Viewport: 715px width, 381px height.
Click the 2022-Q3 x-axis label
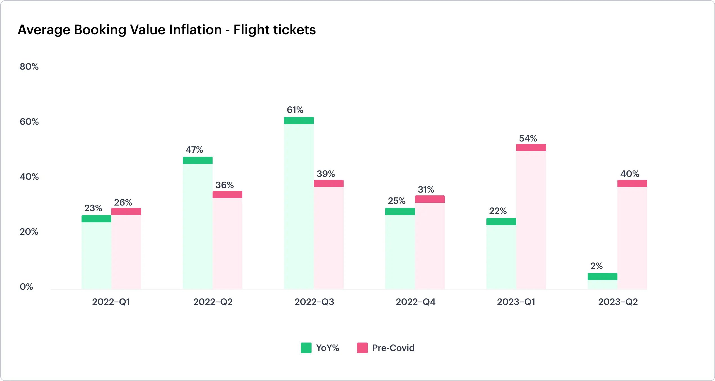coord(314,302)
